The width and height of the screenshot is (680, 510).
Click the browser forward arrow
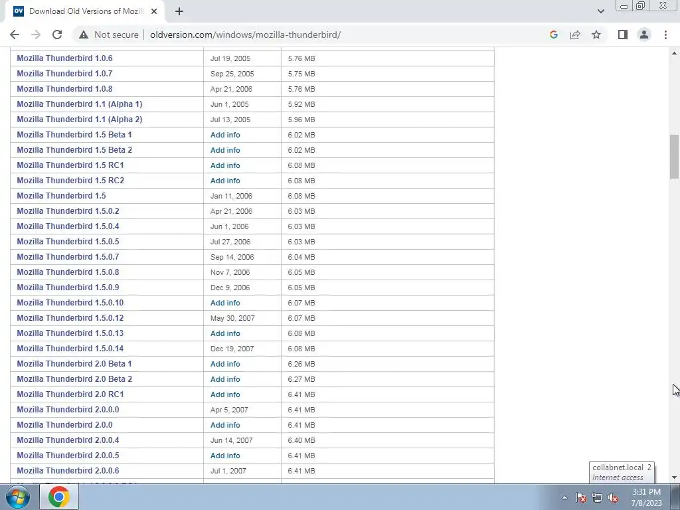36,35
